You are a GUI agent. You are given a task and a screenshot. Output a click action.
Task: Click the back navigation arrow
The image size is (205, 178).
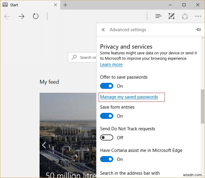coord(7,17)
